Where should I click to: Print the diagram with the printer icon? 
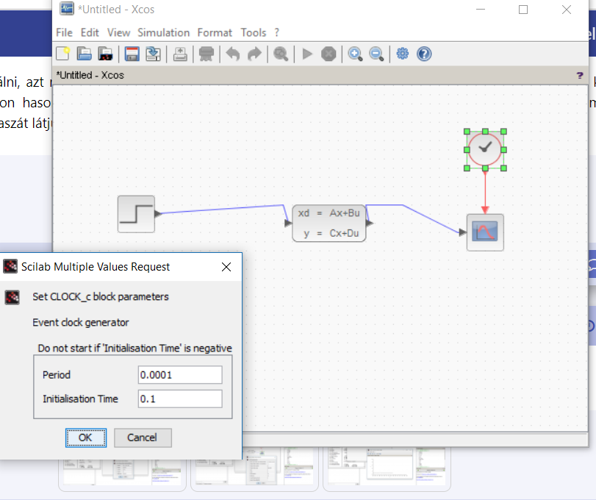tap(207, 54)
